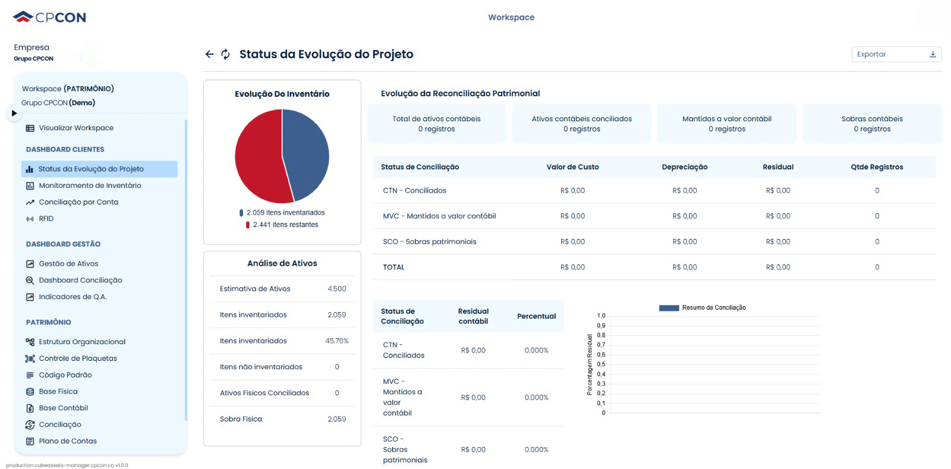This screenshot has height=469, width=951.
Task: Toggle the '2.059 itens inventariados' legend entry
Action: pyautogui.click(x=282, y=213)
